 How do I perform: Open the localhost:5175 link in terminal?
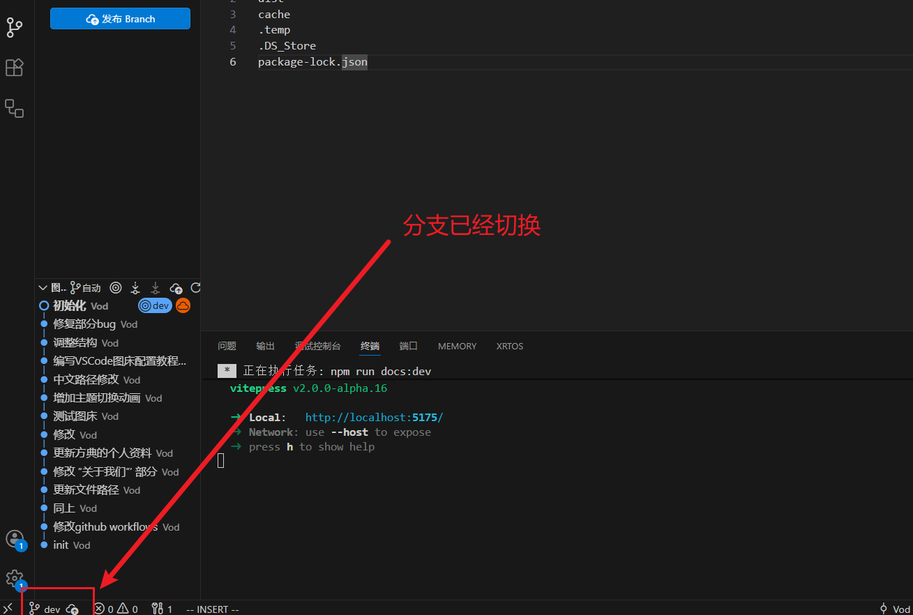pyautogui.click(x=374, y=417)
